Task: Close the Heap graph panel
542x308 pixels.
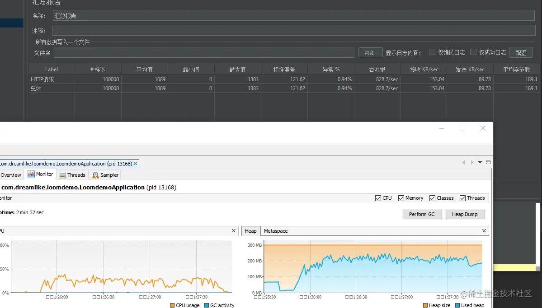Action: pos(484,231)
